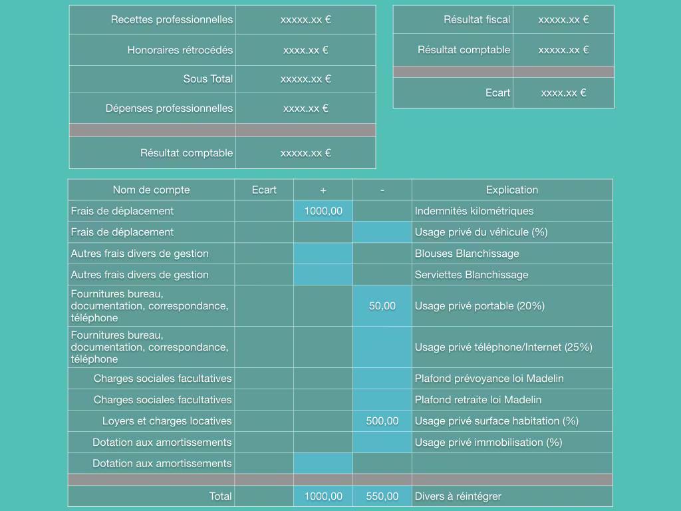681x511 pixels.
Task: Select Usage privé téléphone/Internet (25%) text
Action: [503, 347]
